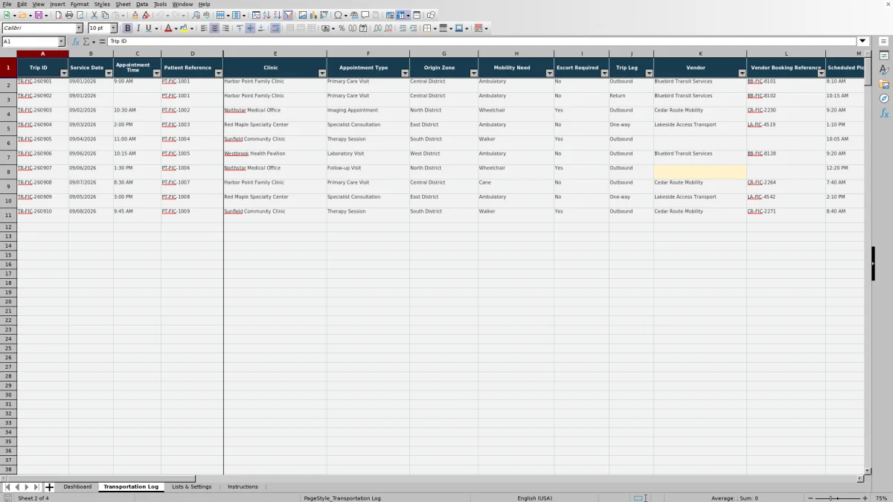Open the Clinic column filter dropdown
The width and height of the screenshot is (893, 502).
pos(321,73)
